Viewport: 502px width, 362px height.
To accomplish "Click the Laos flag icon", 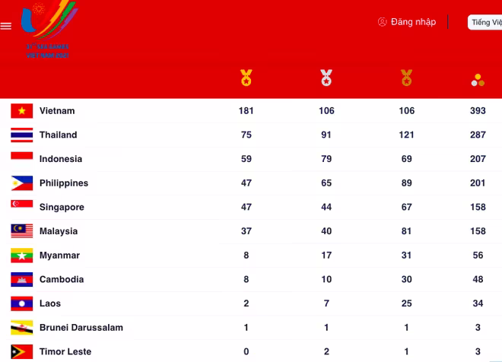I will click(21, 303).
